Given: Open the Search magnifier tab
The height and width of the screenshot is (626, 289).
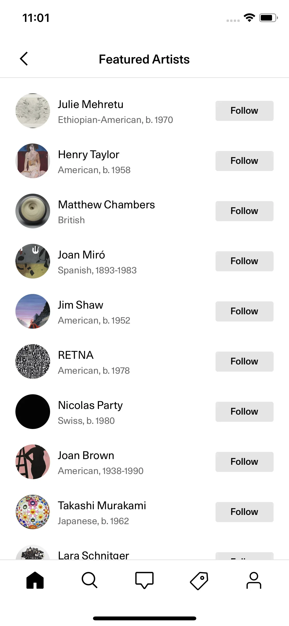Looking at the screenshot, I should click(89, 580).
